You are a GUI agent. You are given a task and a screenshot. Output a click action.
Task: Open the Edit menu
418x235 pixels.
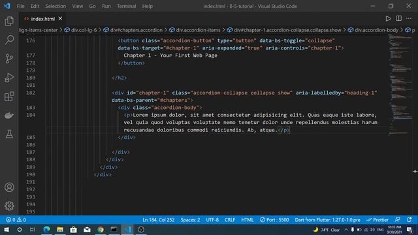35,6
